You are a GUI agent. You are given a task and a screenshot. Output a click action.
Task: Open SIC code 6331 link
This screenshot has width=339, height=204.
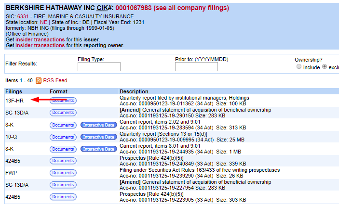pyautogui.click(x=23, y=17)
